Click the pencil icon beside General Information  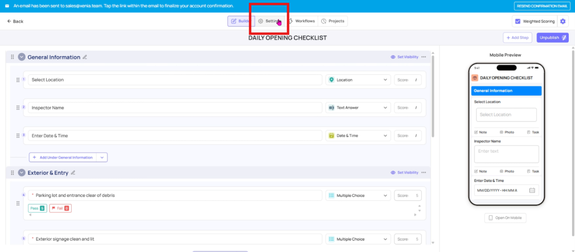(x=85, y=57)
